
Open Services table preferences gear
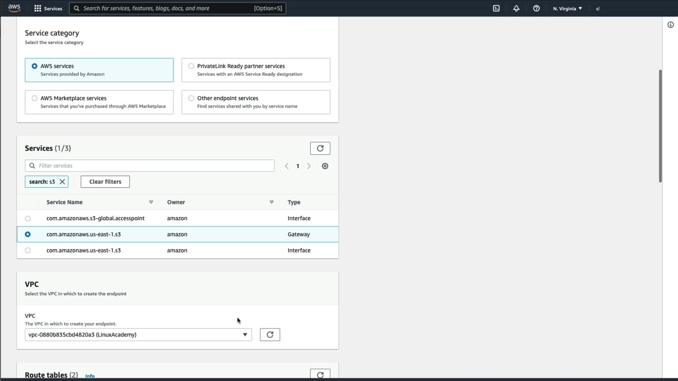[x=325, y=166]
